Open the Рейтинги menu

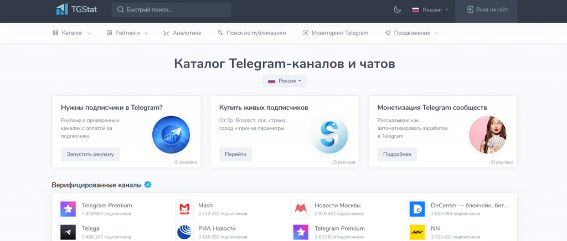(x=128, y=33)
